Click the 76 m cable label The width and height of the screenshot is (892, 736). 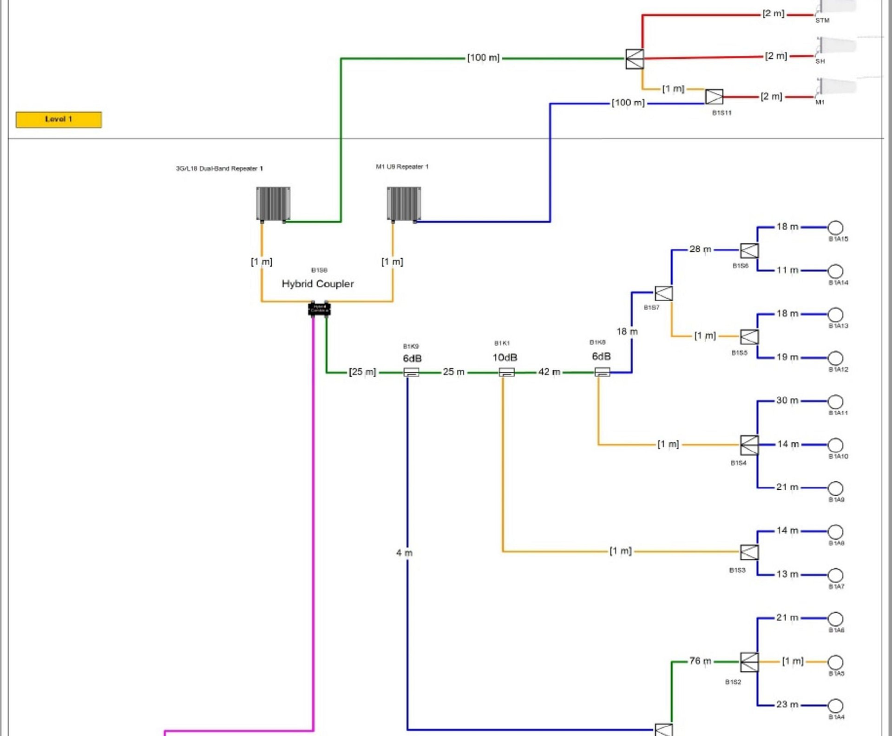(700, 661)
